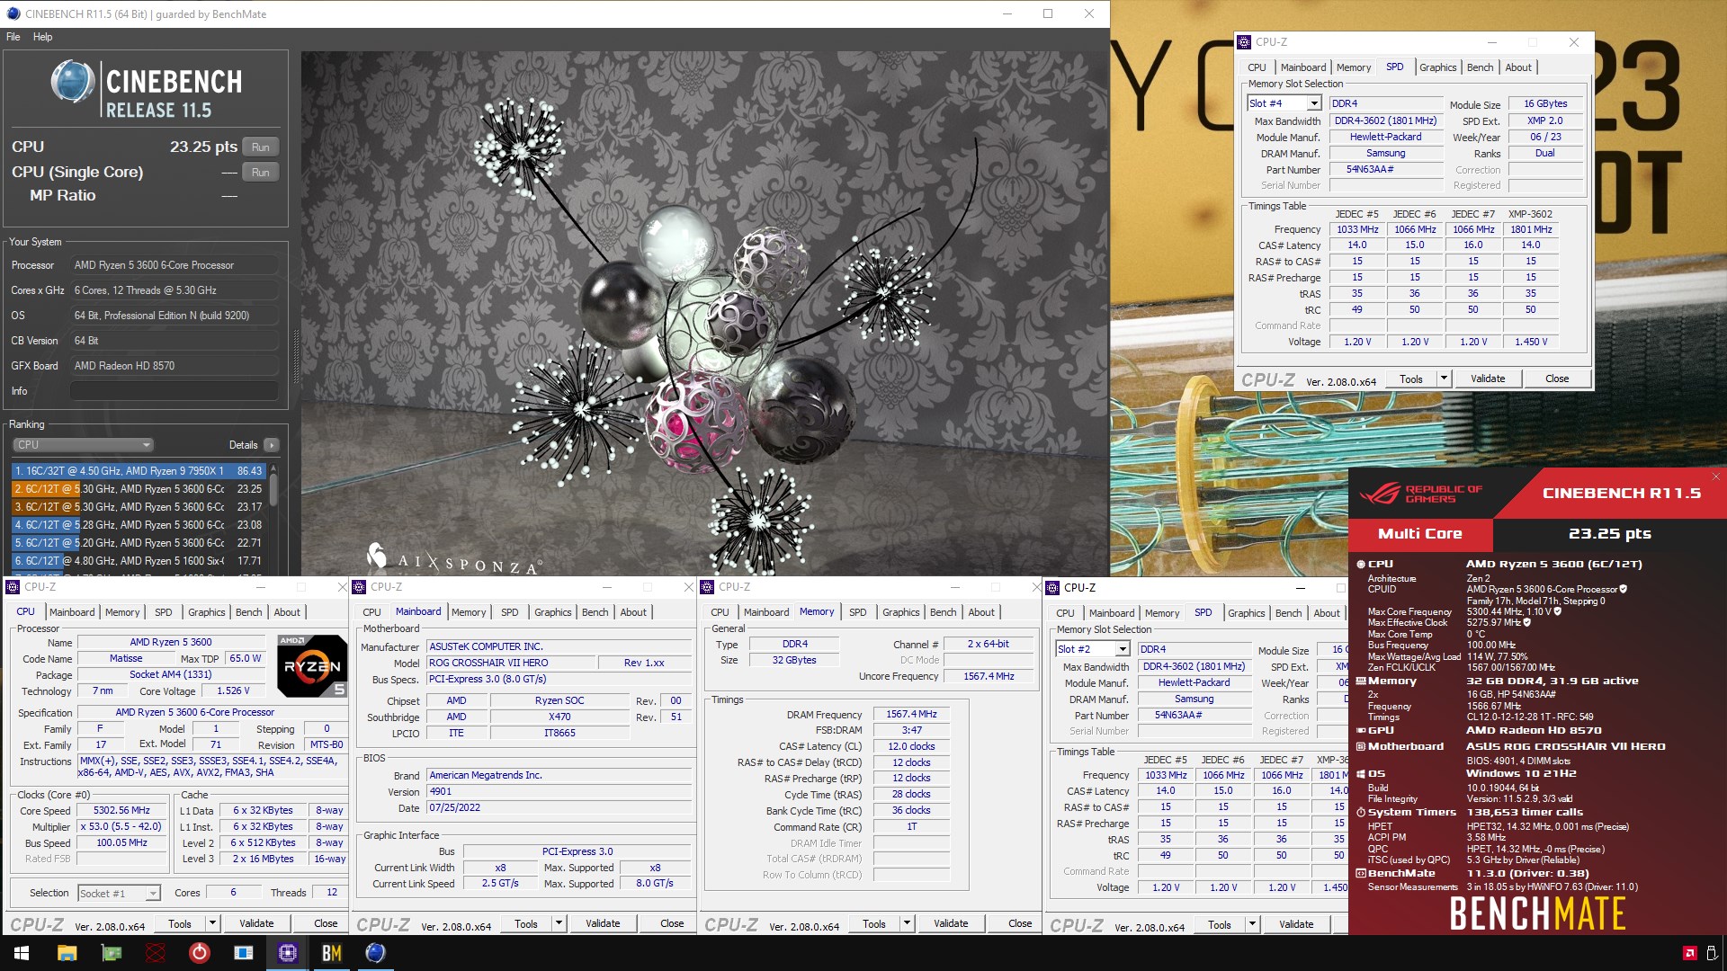1727x971 pixels.
Task: Click the System Timers clock icon in BenchMate
Action: click(1361, 813)
